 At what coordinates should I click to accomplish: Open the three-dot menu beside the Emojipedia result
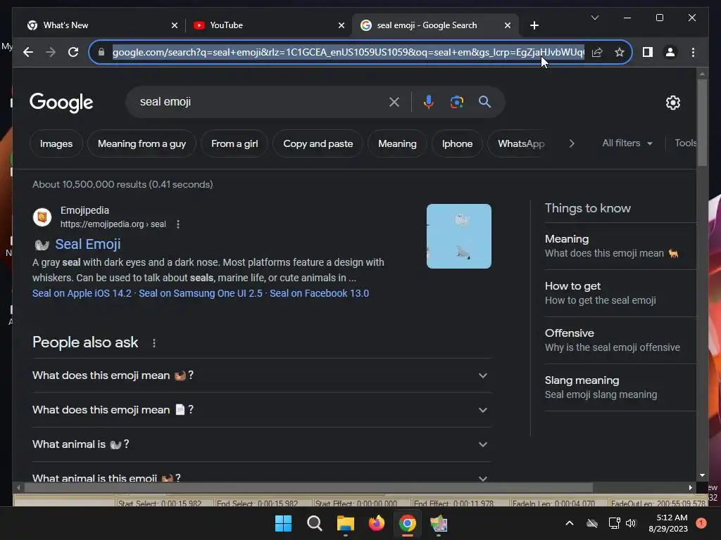[x=178, y=224]
